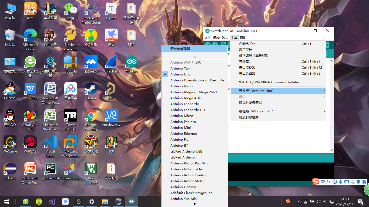Launch Proteus 8 Professional from desktop
Screen dimensions: 369x207
click(x=91, y=13)
